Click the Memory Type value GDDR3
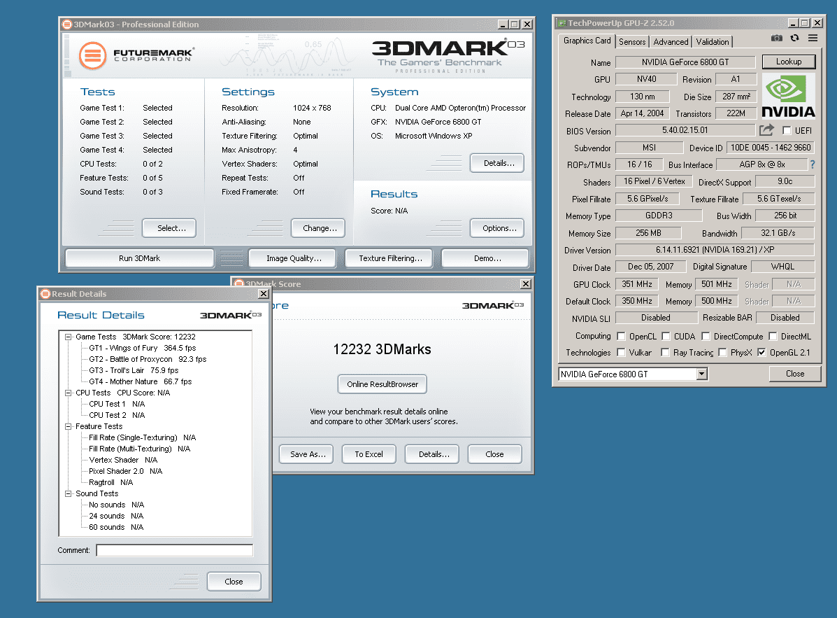 [x=659, y=216]
